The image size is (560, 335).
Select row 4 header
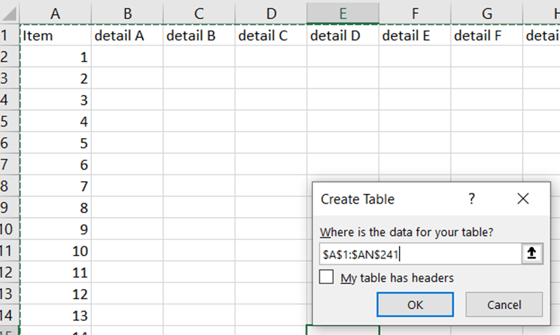pos(9,99)
